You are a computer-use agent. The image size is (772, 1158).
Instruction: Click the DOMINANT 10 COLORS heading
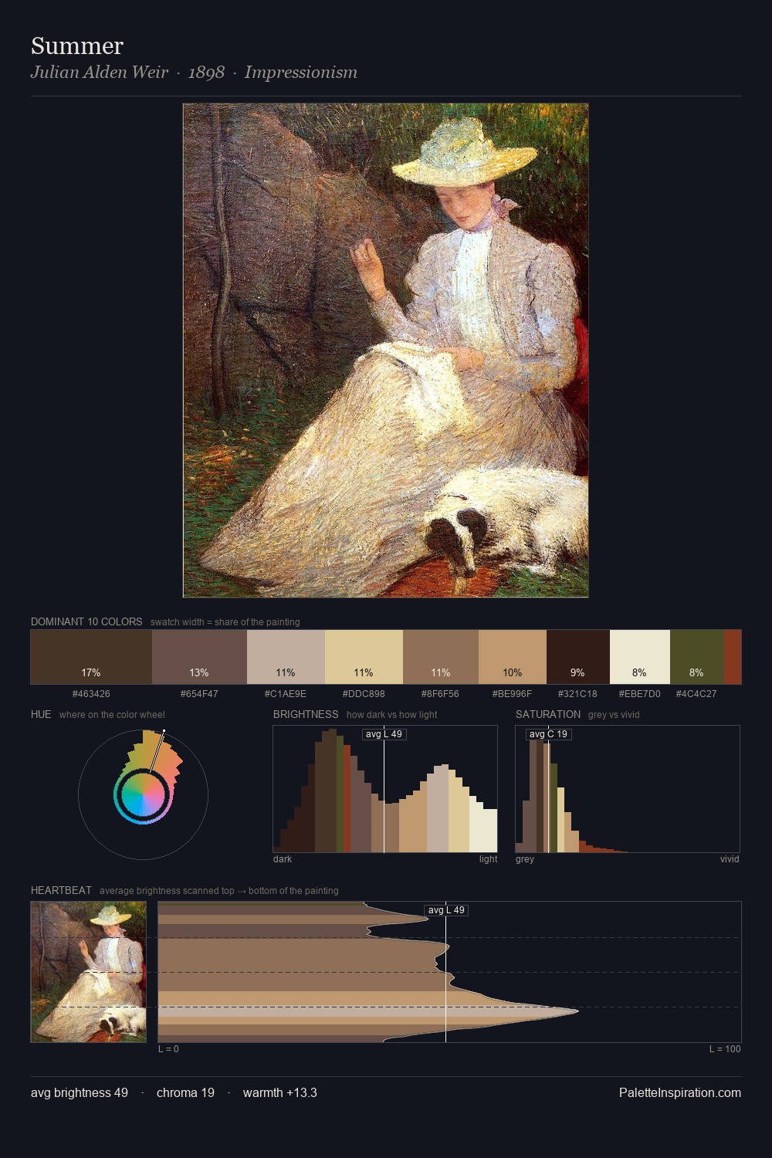[x=86, y=621]
